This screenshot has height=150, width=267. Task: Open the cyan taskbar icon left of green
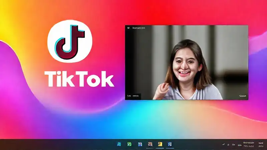click(119, 144)
